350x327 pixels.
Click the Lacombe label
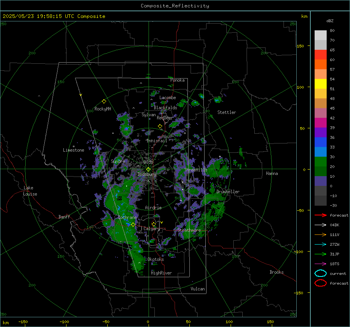point(168,98)
